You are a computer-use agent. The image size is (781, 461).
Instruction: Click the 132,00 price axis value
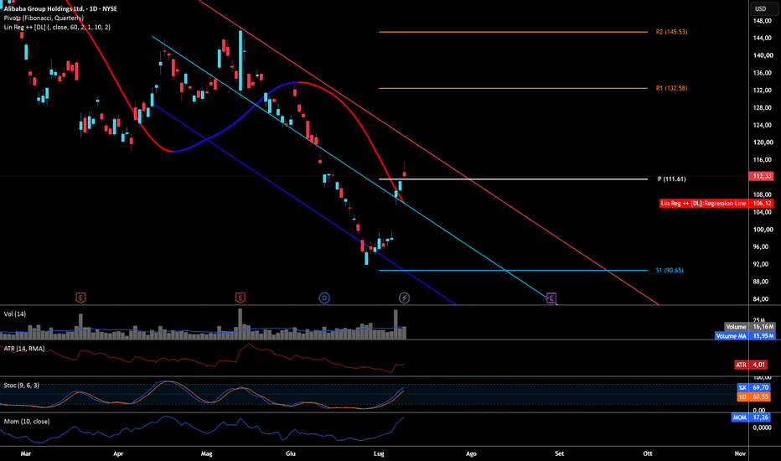[x=763, y=91]
